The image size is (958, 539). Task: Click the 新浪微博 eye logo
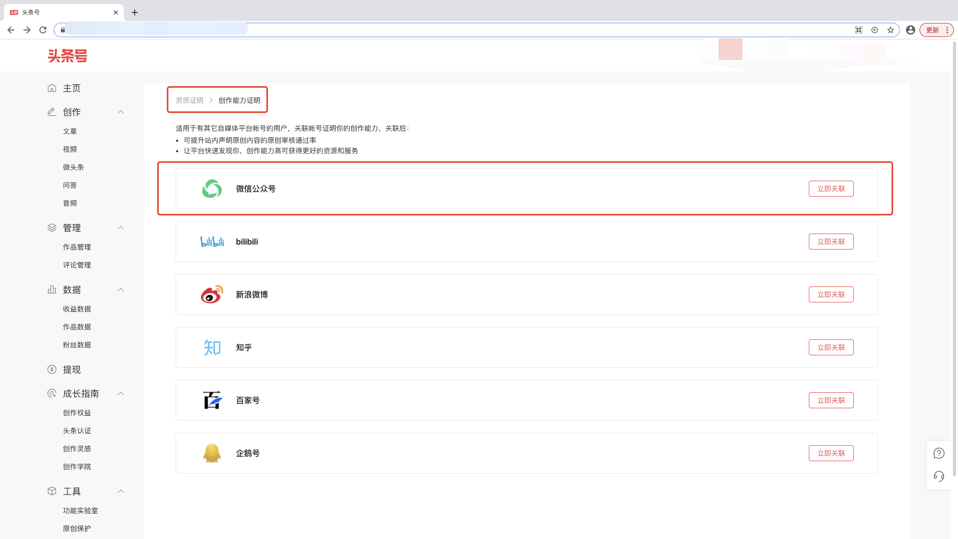212,294
